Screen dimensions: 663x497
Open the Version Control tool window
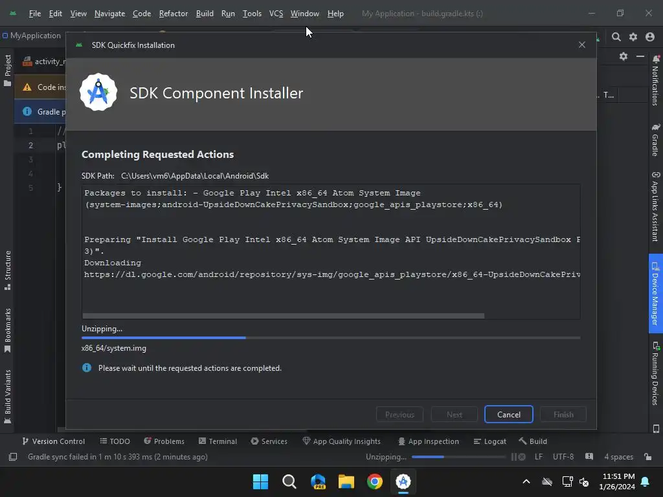[53, 441]
